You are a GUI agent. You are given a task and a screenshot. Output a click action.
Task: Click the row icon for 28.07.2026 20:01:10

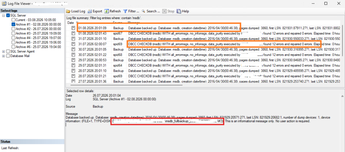tap(73, 70)
